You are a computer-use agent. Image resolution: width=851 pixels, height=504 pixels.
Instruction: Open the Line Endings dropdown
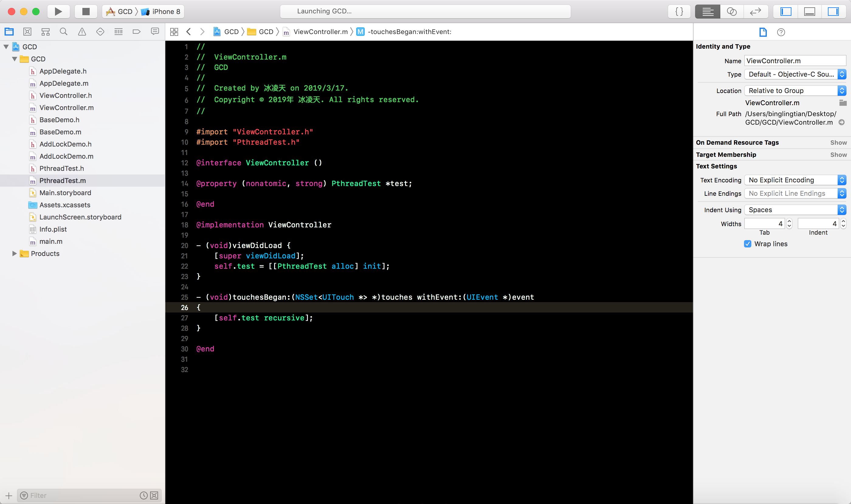(x=795, y=194)
